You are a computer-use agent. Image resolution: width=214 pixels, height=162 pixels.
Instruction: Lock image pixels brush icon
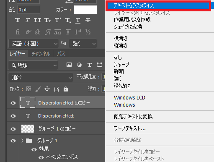click(x=38, y=89)
